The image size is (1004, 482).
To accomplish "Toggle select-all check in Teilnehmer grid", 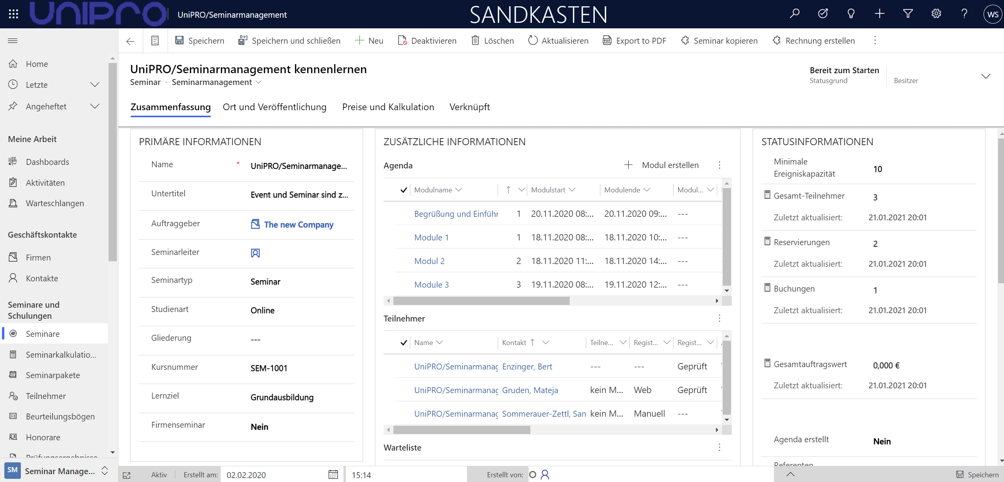I will tap(404, 343).
